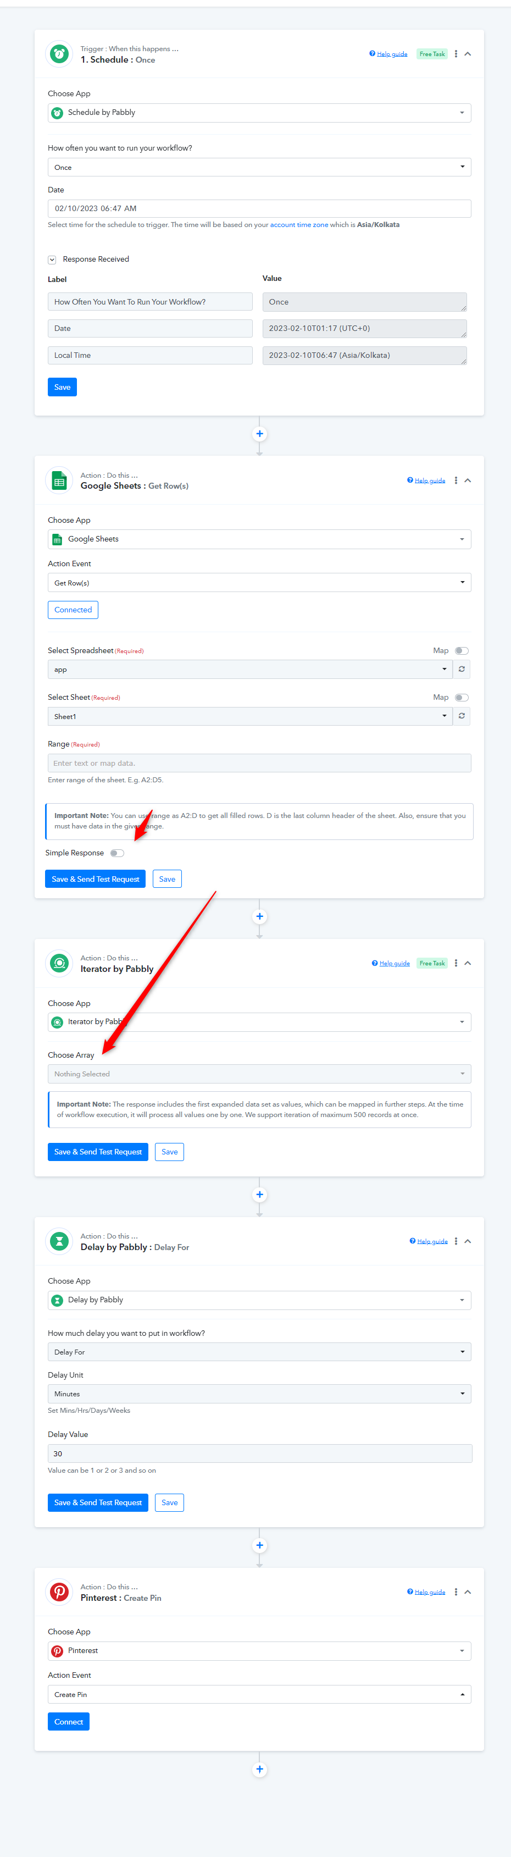Open the Delay Unit Minutes dropdown

[x=259, y=1394]
